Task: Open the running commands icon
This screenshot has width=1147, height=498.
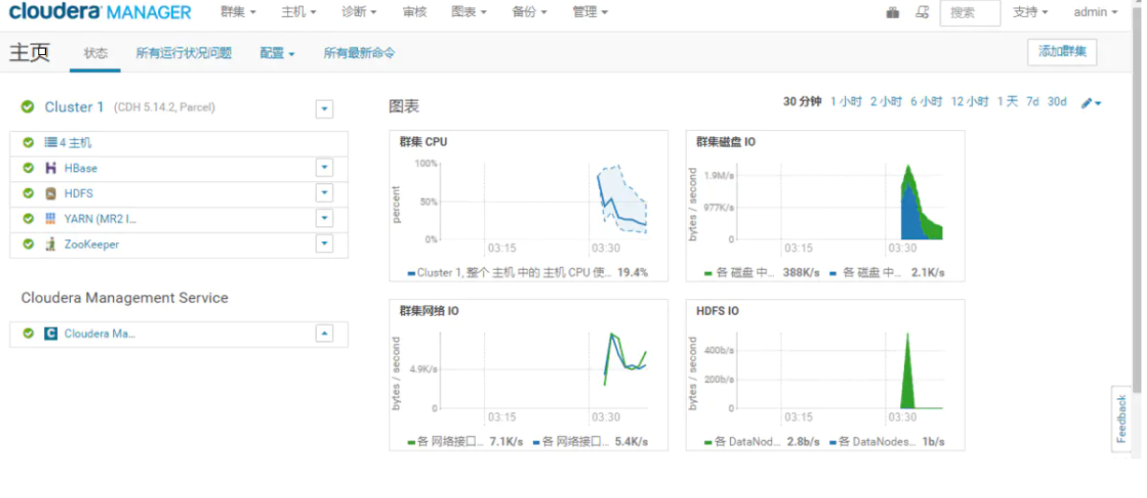Action: tap(922, 12)
